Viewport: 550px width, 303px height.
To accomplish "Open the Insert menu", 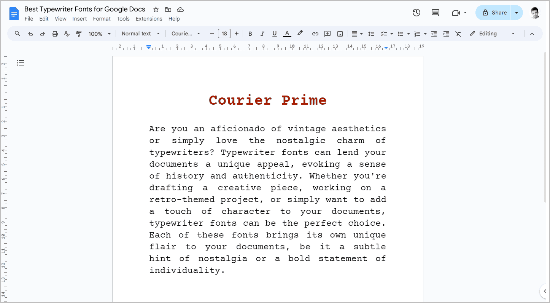I will 80,19.
